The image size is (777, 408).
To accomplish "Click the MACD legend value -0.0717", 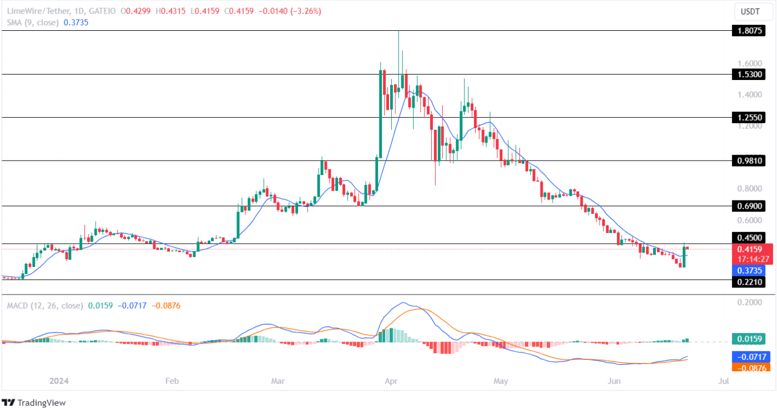I will point(131,305).
